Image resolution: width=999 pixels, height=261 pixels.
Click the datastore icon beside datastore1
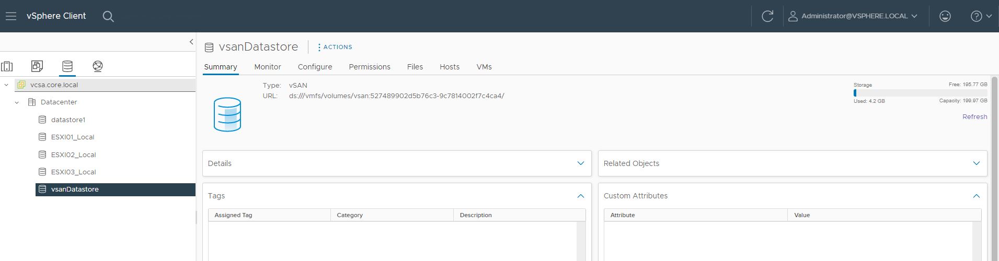[42, 120]
